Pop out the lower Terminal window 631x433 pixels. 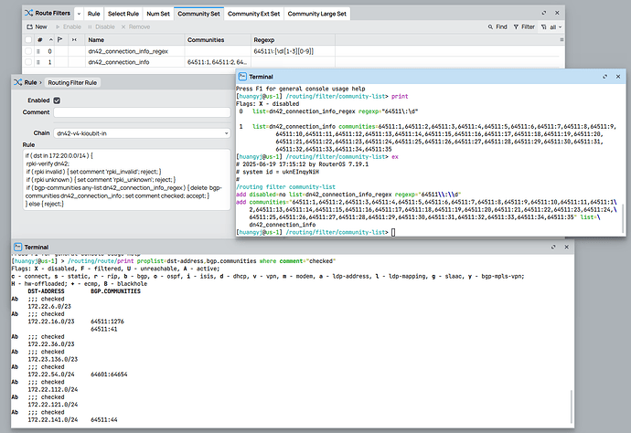(x=553, y=247)
